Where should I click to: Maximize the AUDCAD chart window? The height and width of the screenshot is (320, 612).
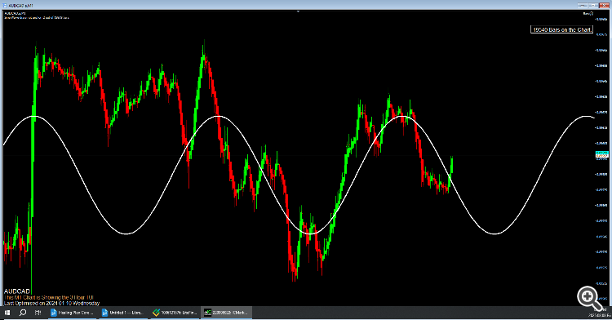[593, 6]
